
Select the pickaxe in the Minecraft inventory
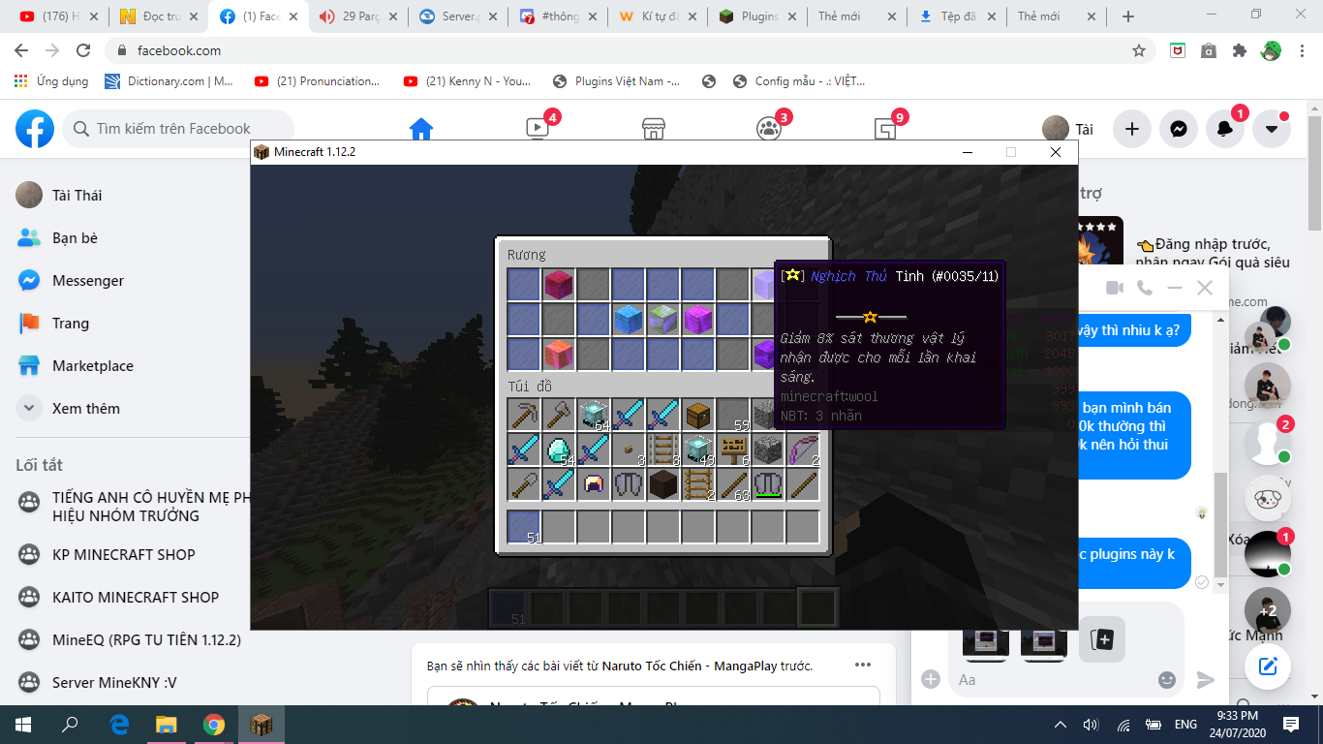pos(524,415)
